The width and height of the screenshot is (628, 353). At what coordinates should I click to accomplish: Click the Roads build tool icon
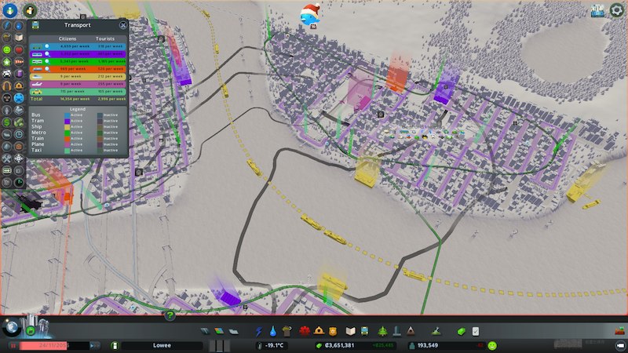[206, 330]
